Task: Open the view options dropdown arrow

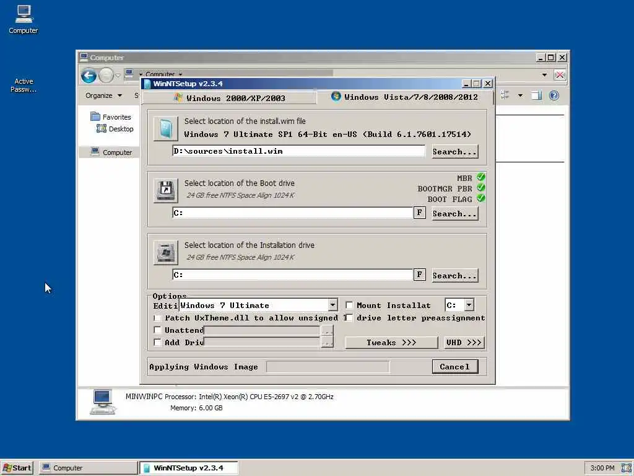Action: [520, 95]
